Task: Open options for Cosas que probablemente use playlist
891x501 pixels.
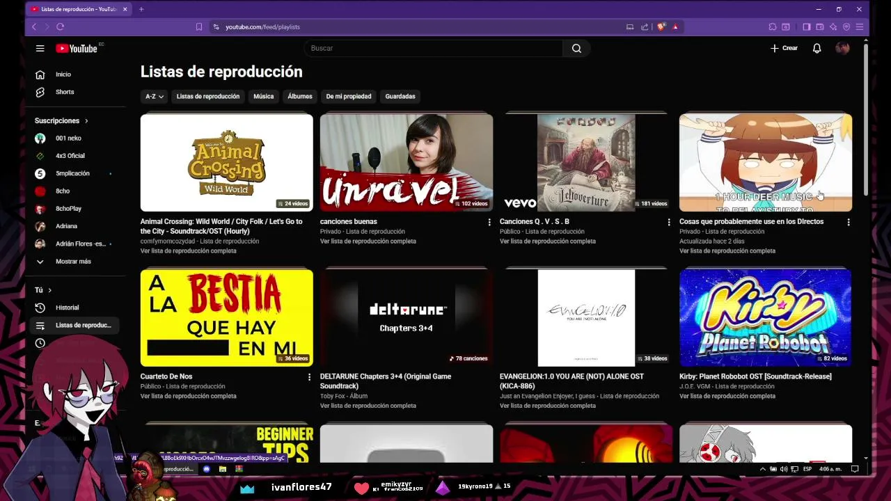Action: [x=849, y=222]
